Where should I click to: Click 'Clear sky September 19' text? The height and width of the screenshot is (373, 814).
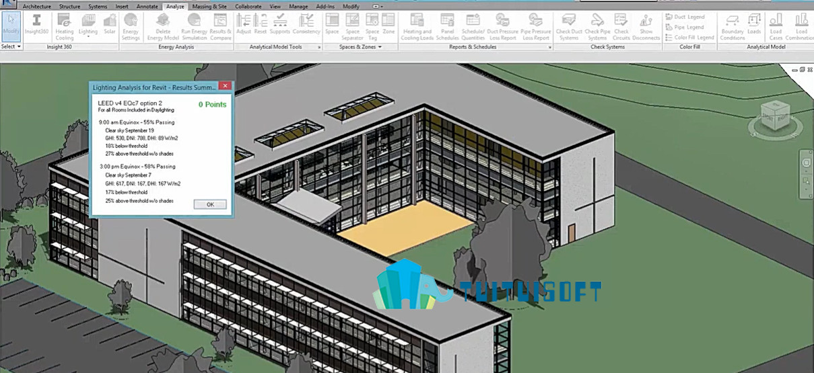pos(130,130)
